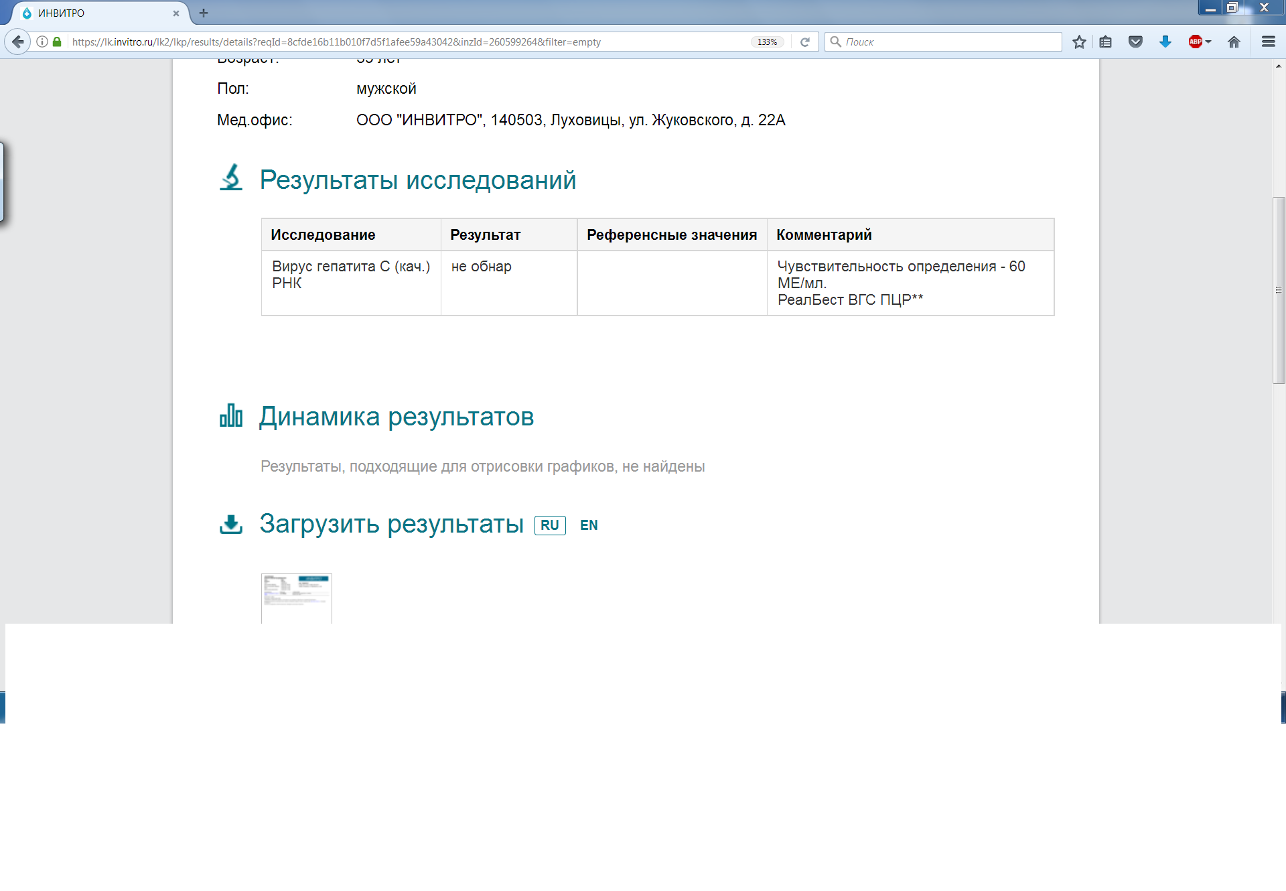Viewport: 1286px width, 891px height.
Task: Bookmark page with star icon
Action: tap(1079, 42)
